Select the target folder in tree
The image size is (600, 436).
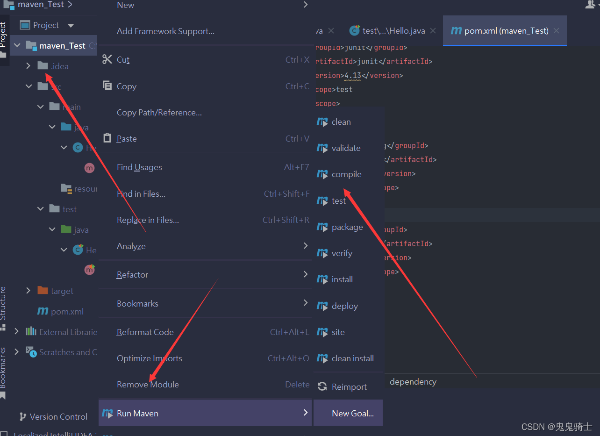pos(62,291)
